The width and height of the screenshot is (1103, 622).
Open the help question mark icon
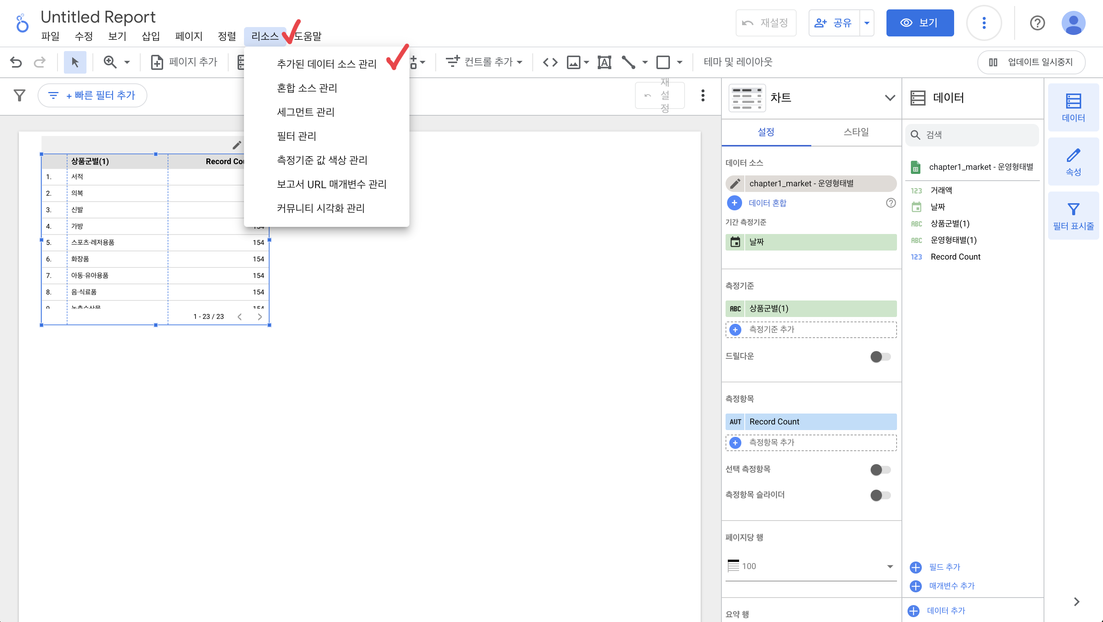click(1037, 23)
